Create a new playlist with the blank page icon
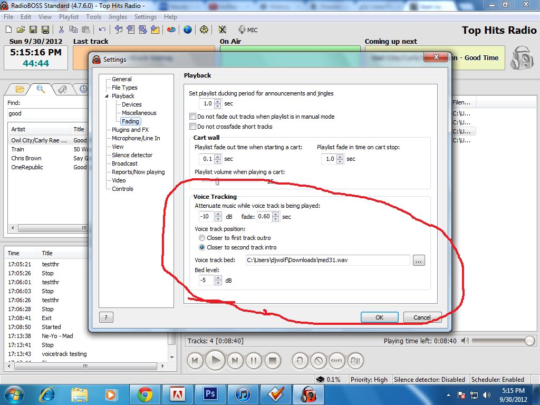Viewport: 540px width, 405px height. [9, 30]
